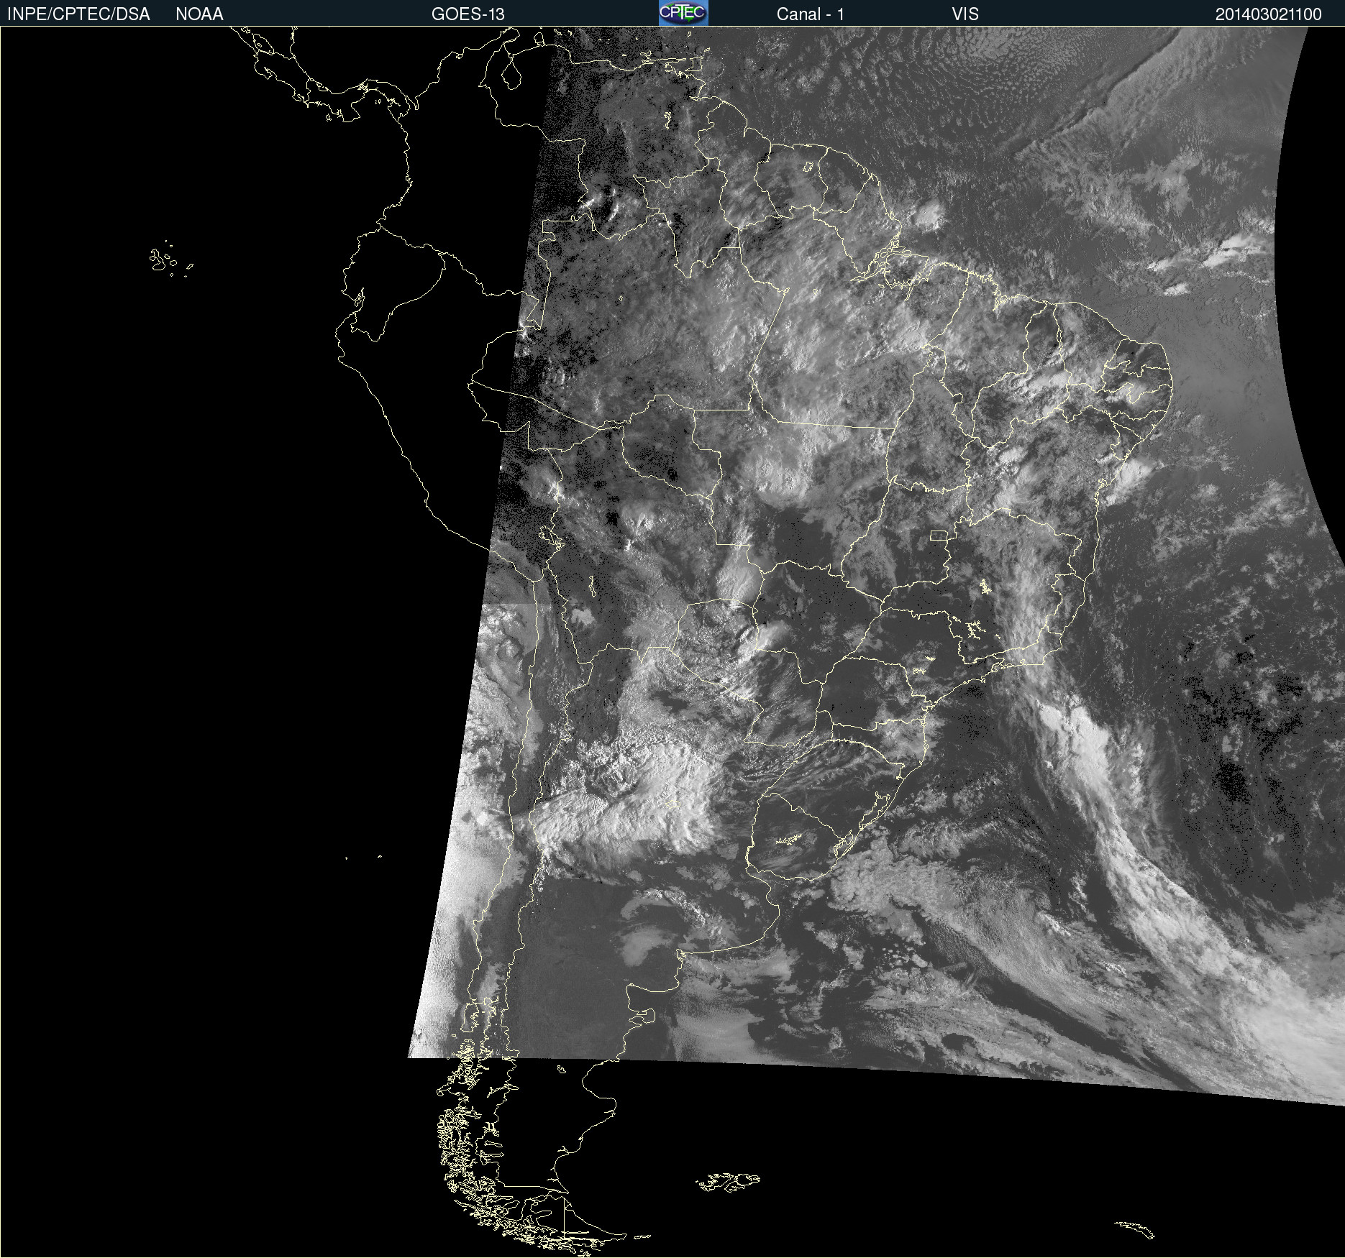Viewport: 1345px width, 1258px height.
Task: Click the CPTEC logo in header
Action: click(683, 13)
